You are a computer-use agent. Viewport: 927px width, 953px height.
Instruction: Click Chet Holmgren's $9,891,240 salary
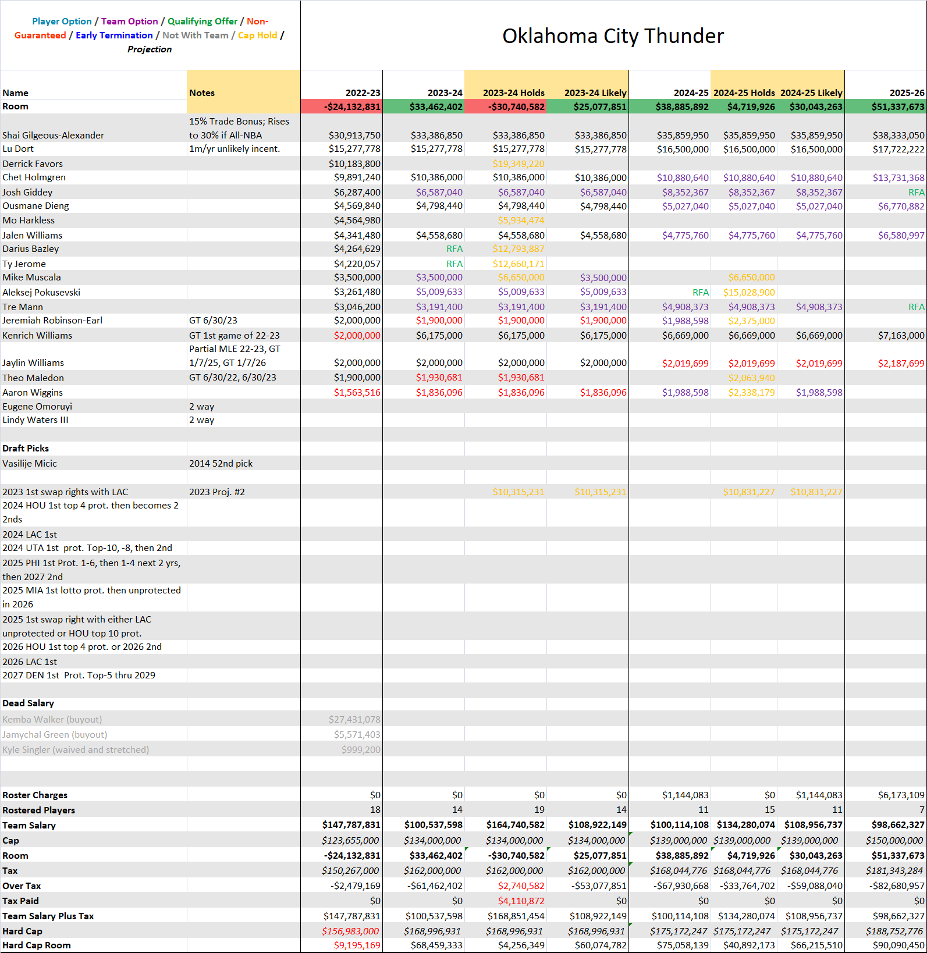(357, 177)
